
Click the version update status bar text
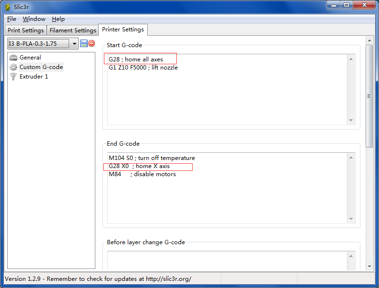98,279
